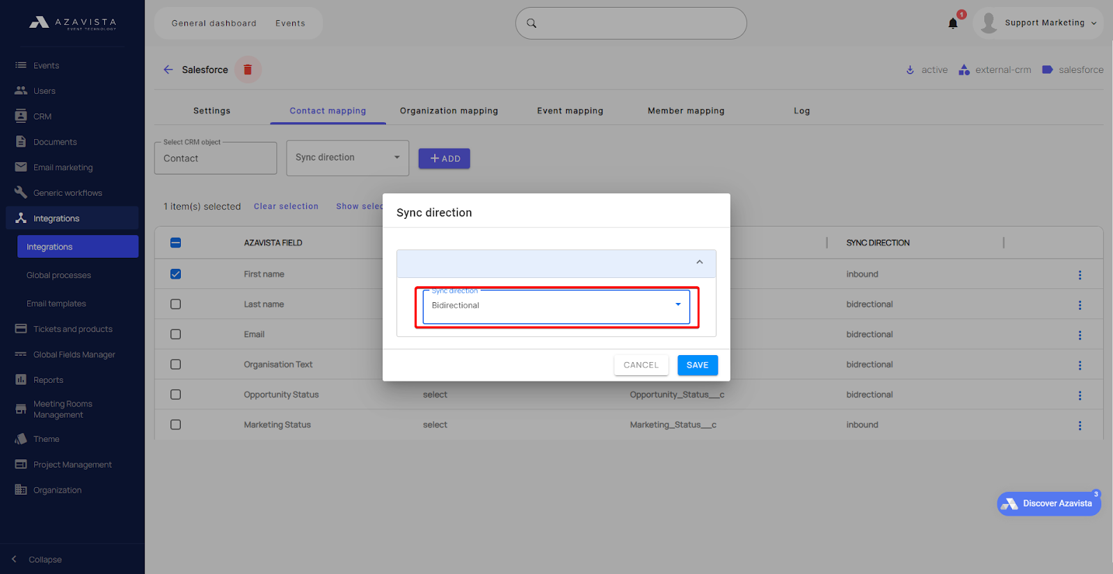
Task: Open row menu for Opportunity Status
Action: pos(1080,395)
